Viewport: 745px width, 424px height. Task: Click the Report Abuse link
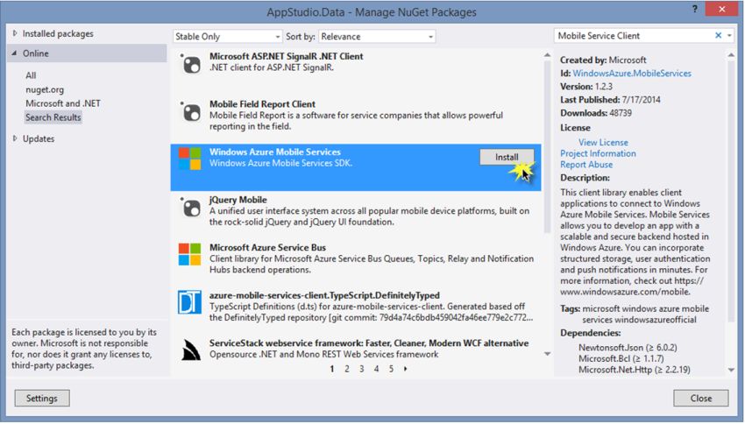coord(586,165)
